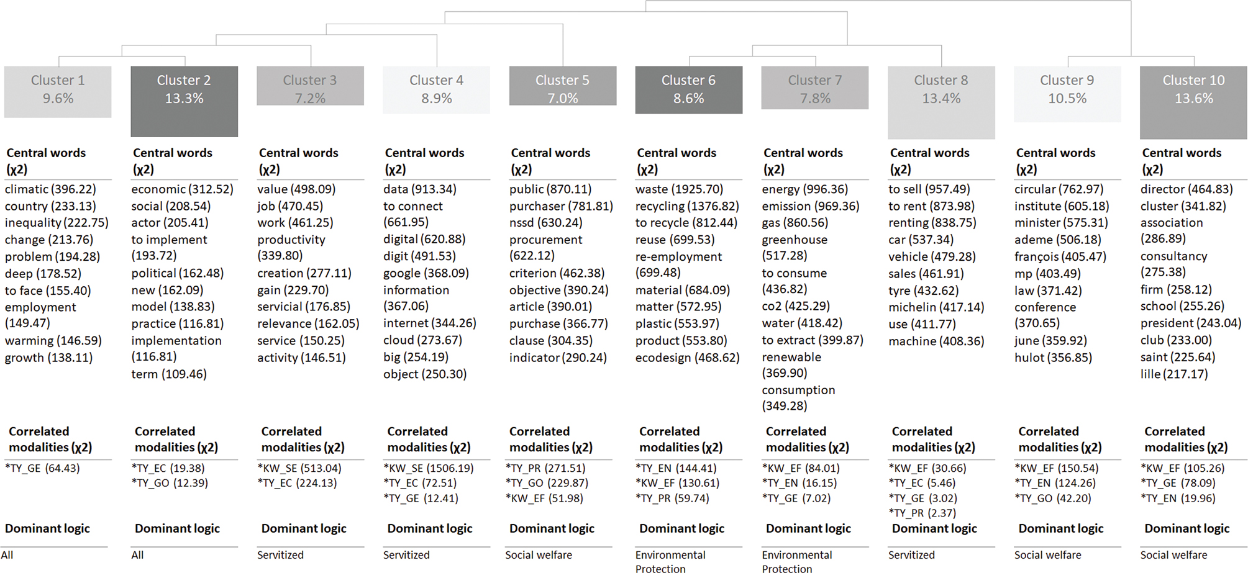The height and width of the screenshot is (573, 1248).
Task: Click the "data (913.34)" entry
Action: coord(419,189)
